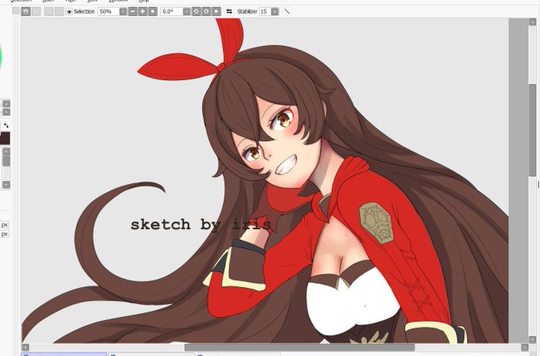The image size is (540, 356).
Task: Zoom in with the plus button
Action: [143, 12]
